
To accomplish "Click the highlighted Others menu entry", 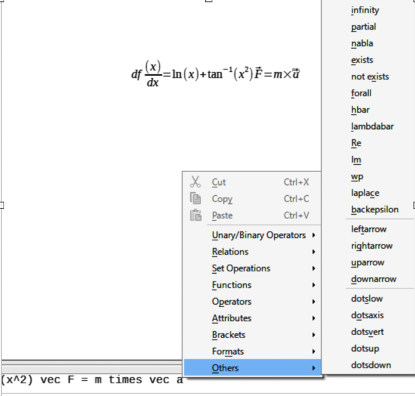I will [253, 368].
